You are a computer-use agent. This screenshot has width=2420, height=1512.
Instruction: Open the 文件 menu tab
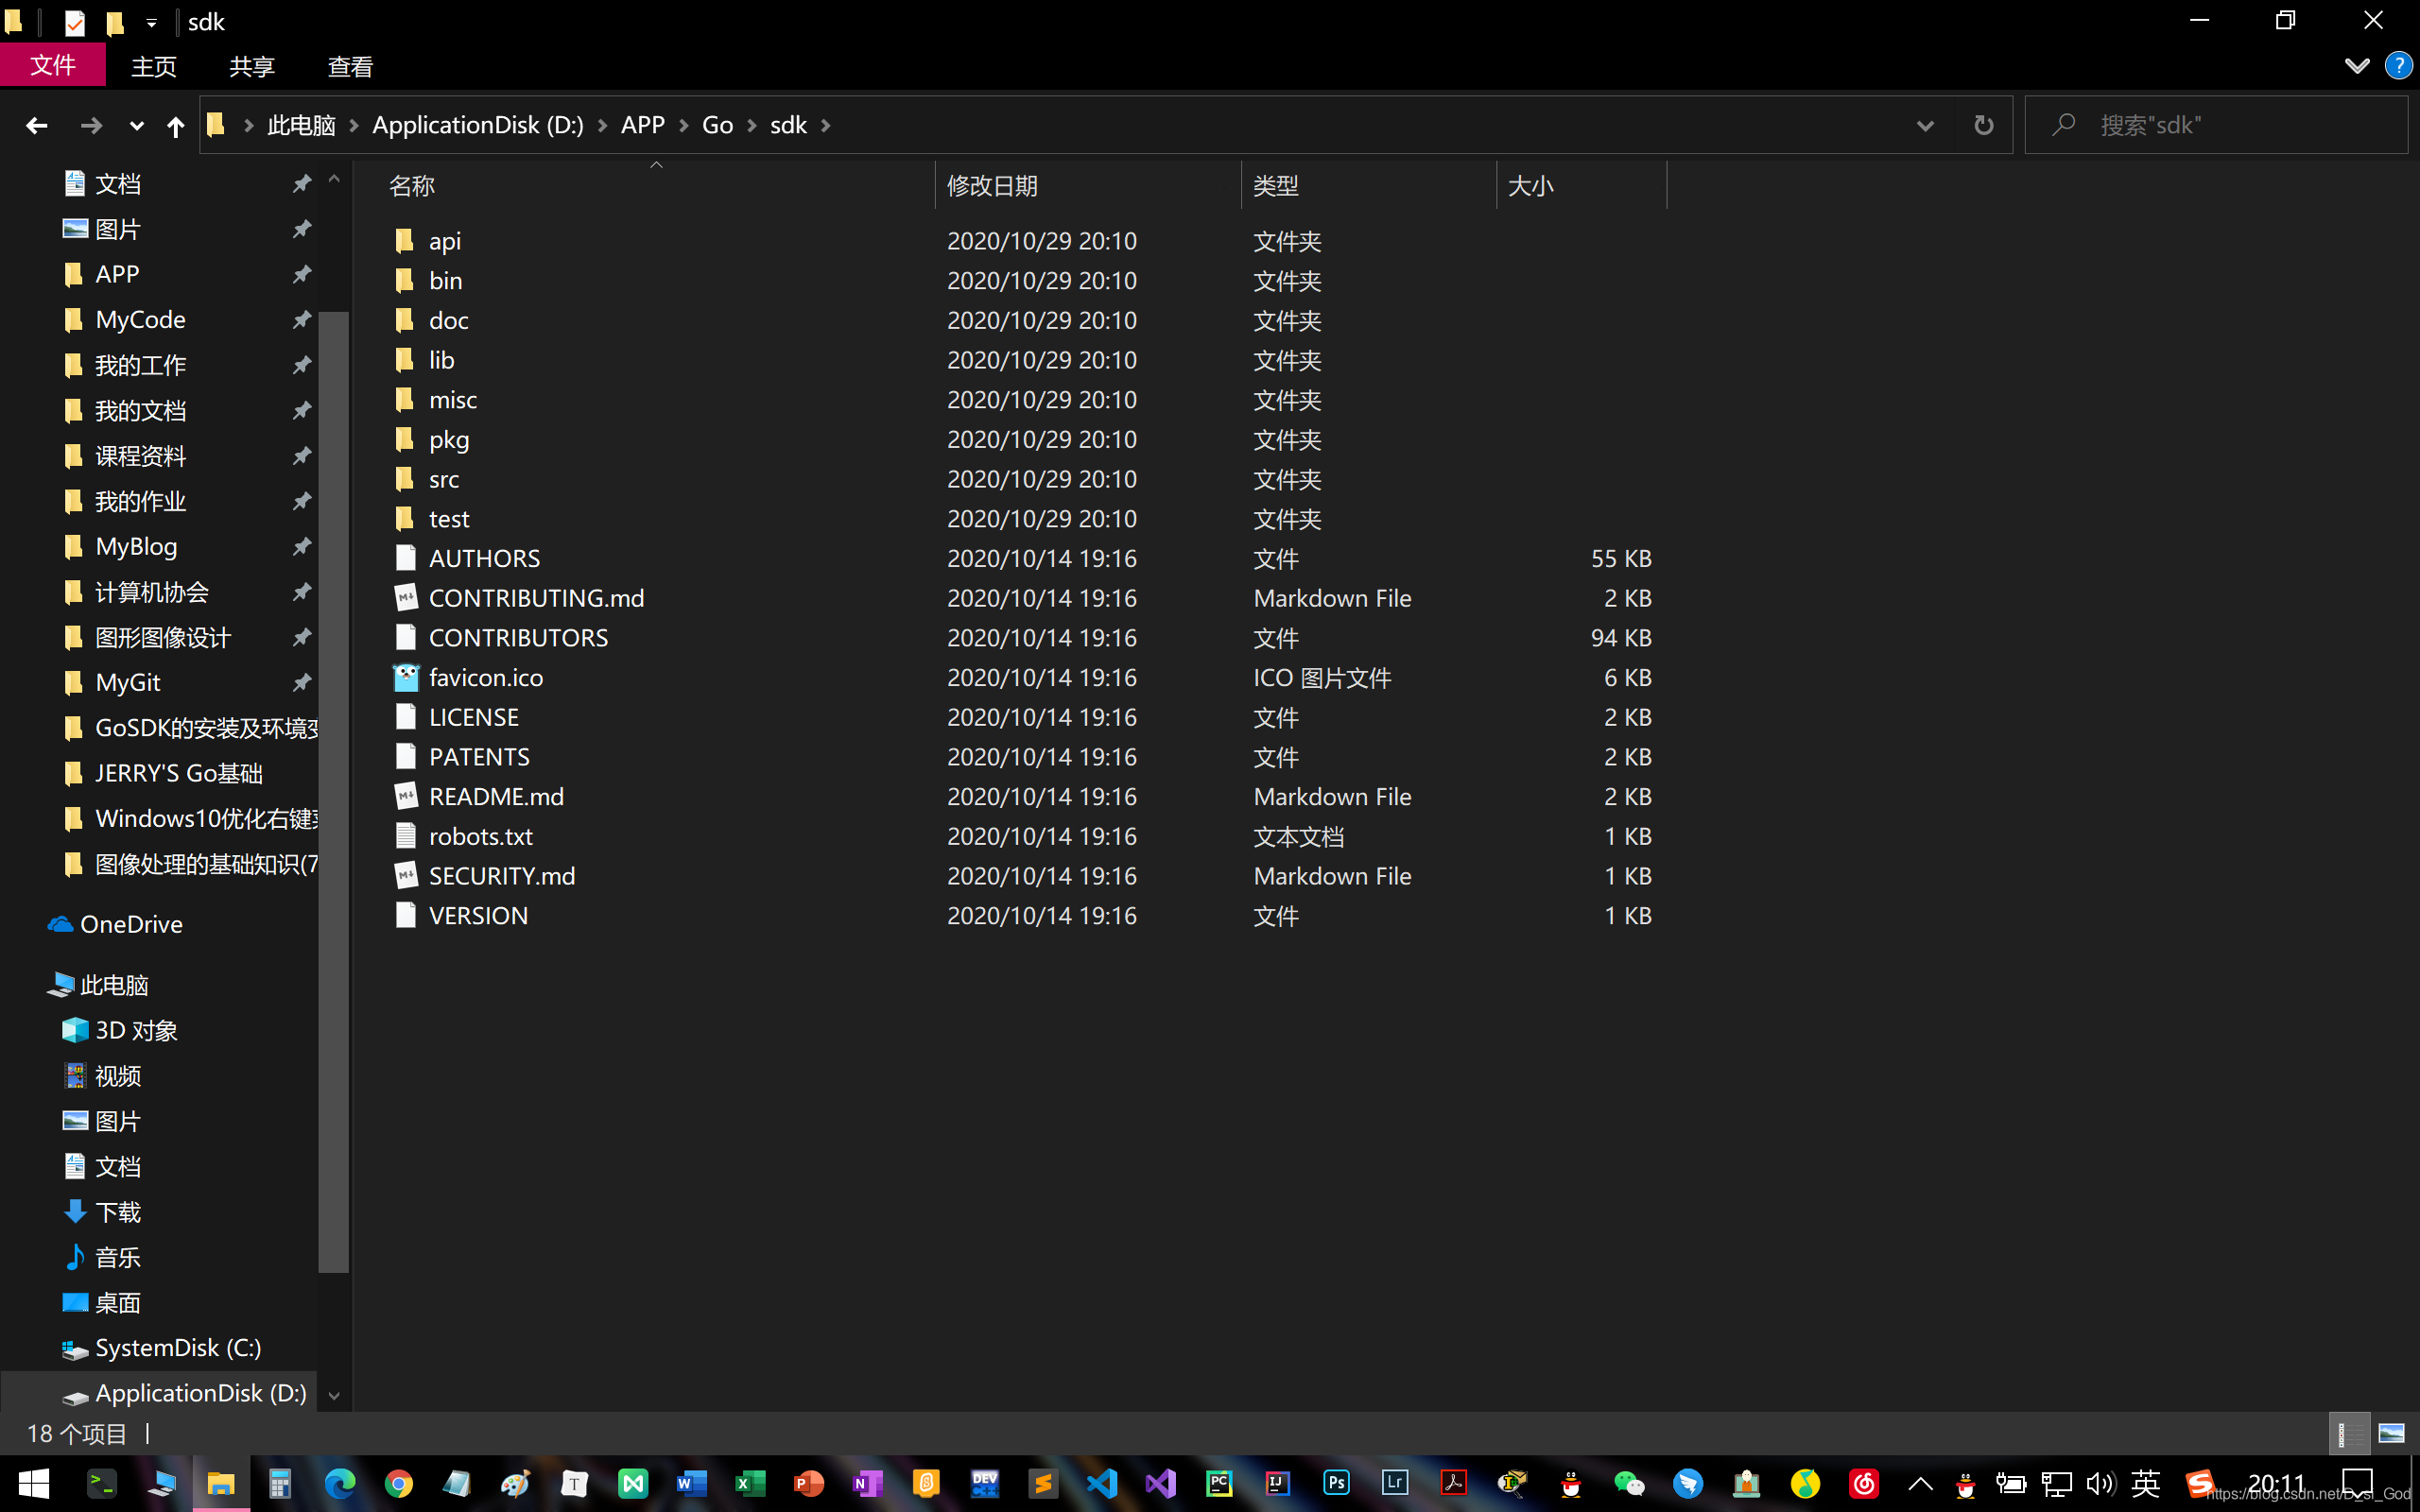52,66
